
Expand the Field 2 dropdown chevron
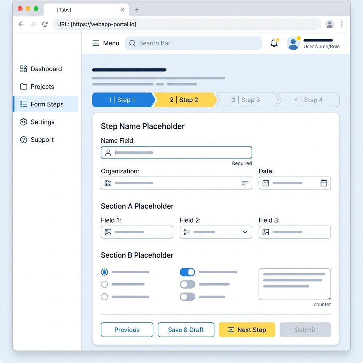click(245, 232)
